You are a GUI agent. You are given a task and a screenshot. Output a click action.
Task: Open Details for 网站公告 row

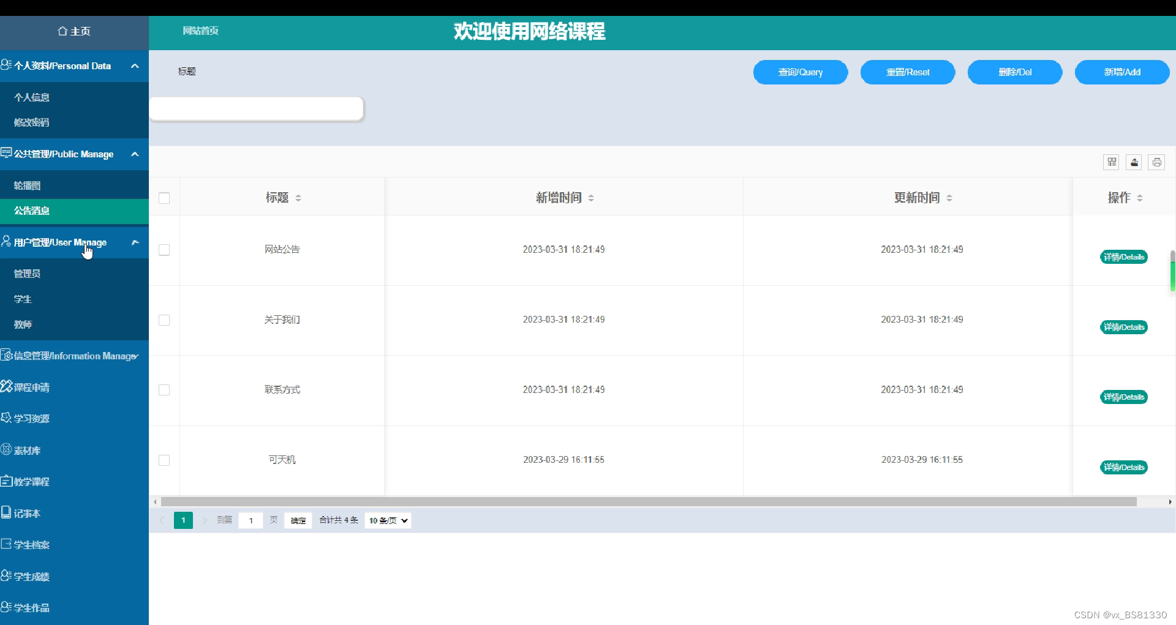(x=1124, y=257)
